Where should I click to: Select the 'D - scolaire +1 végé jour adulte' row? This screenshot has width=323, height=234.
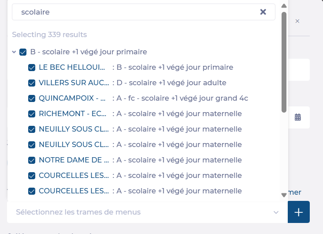(169, 83)
